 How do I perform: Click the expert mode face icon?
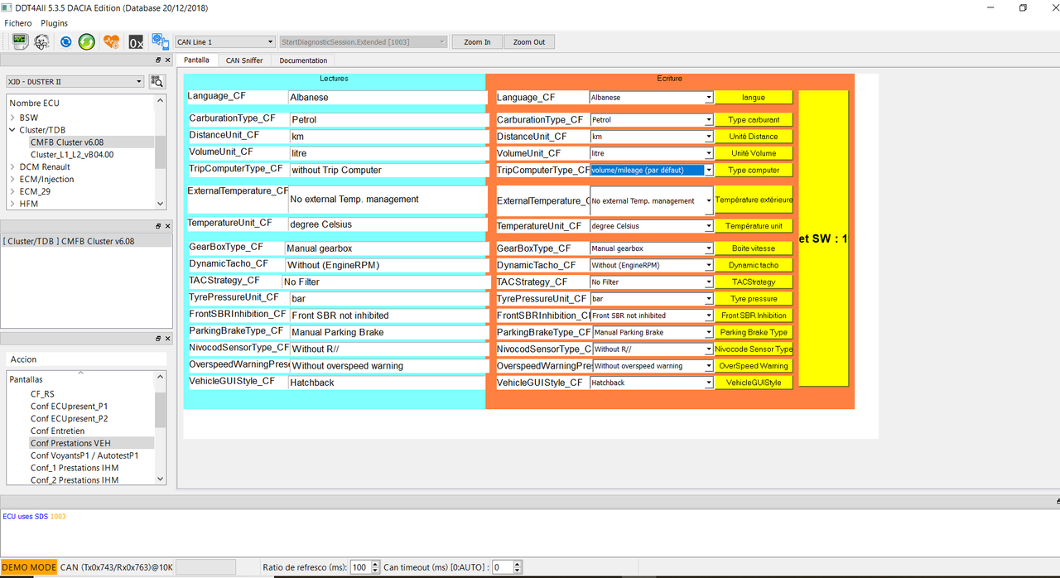click(x=41, y=41)
